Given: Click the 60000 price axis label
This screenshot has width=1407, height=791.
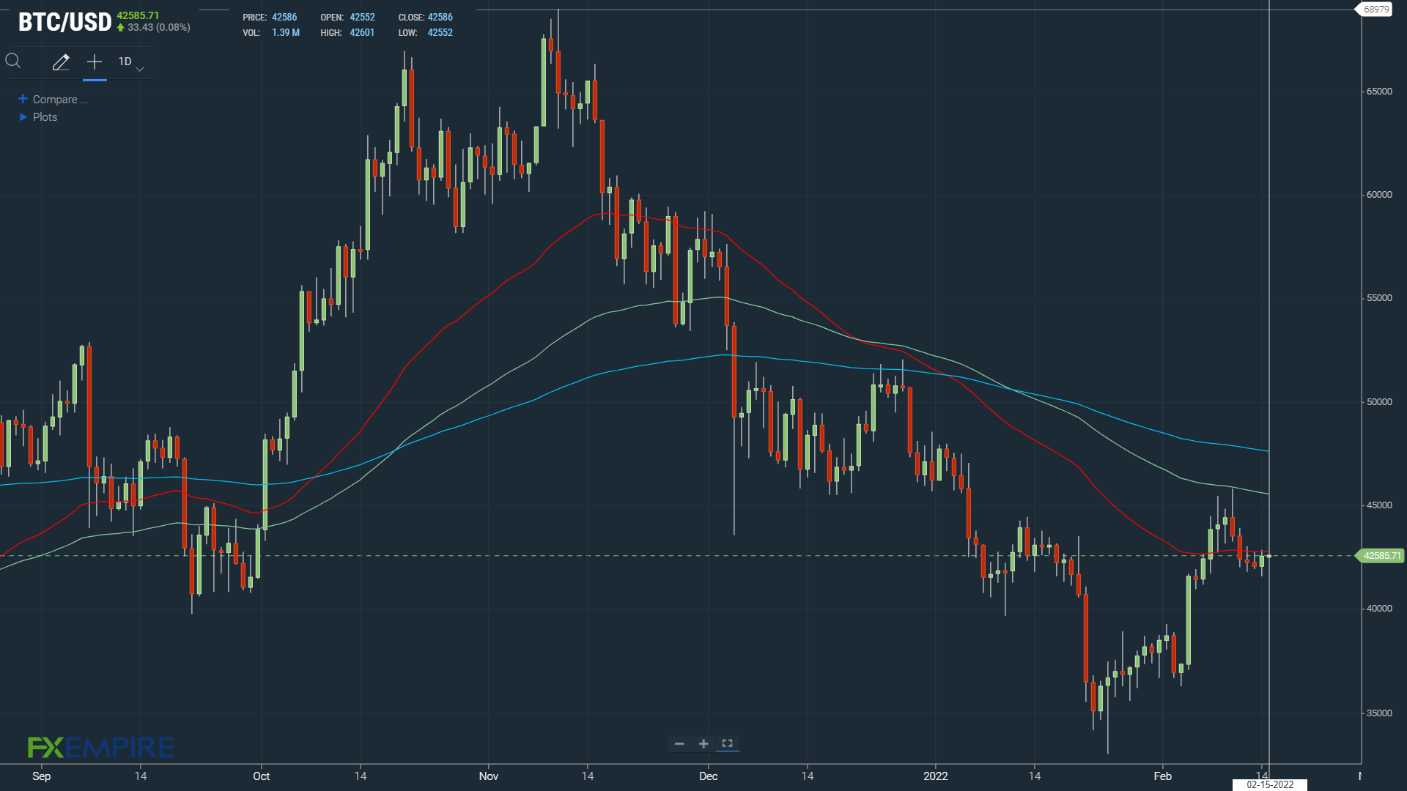Looking at the screenshot, I should 1379,195.
